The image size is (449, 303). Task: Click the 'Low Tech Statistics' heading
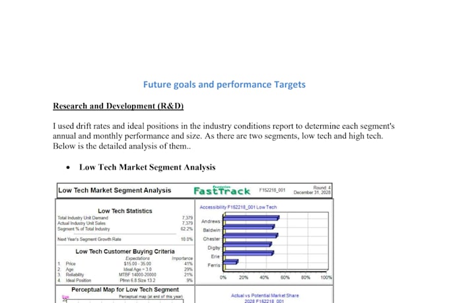coord(125,211)
